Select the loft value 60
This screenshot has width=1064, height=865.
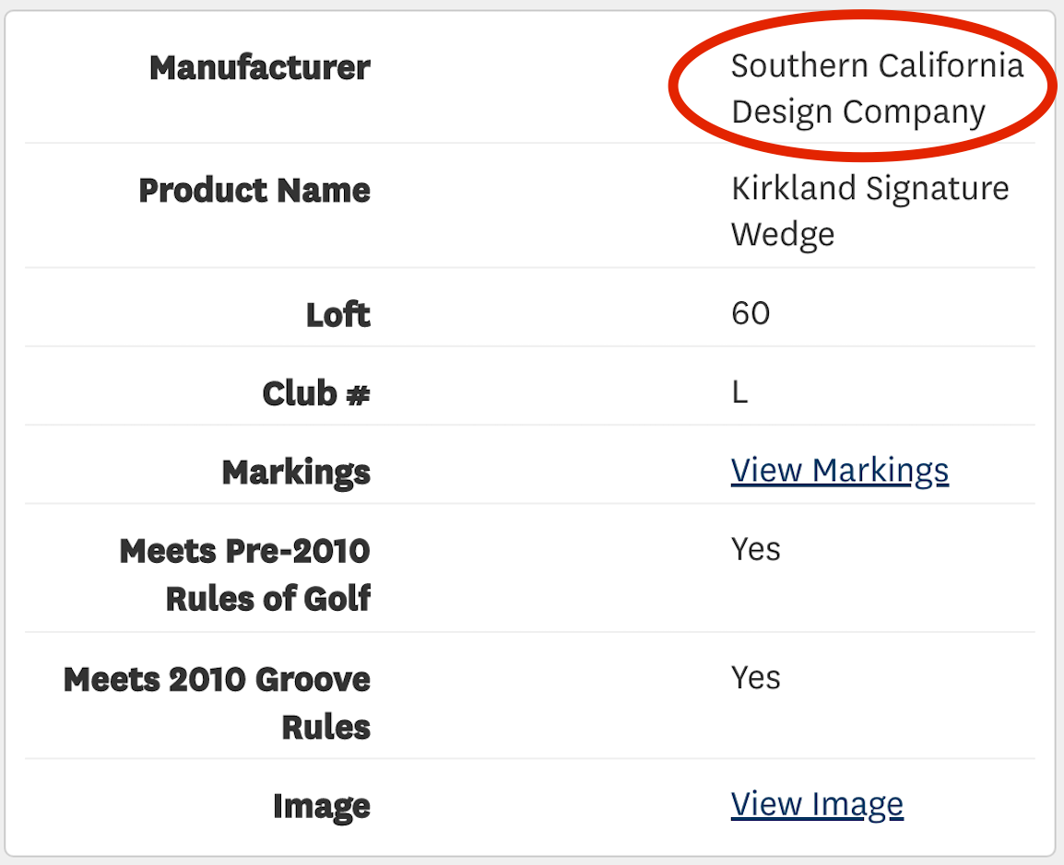pos(751,313)
